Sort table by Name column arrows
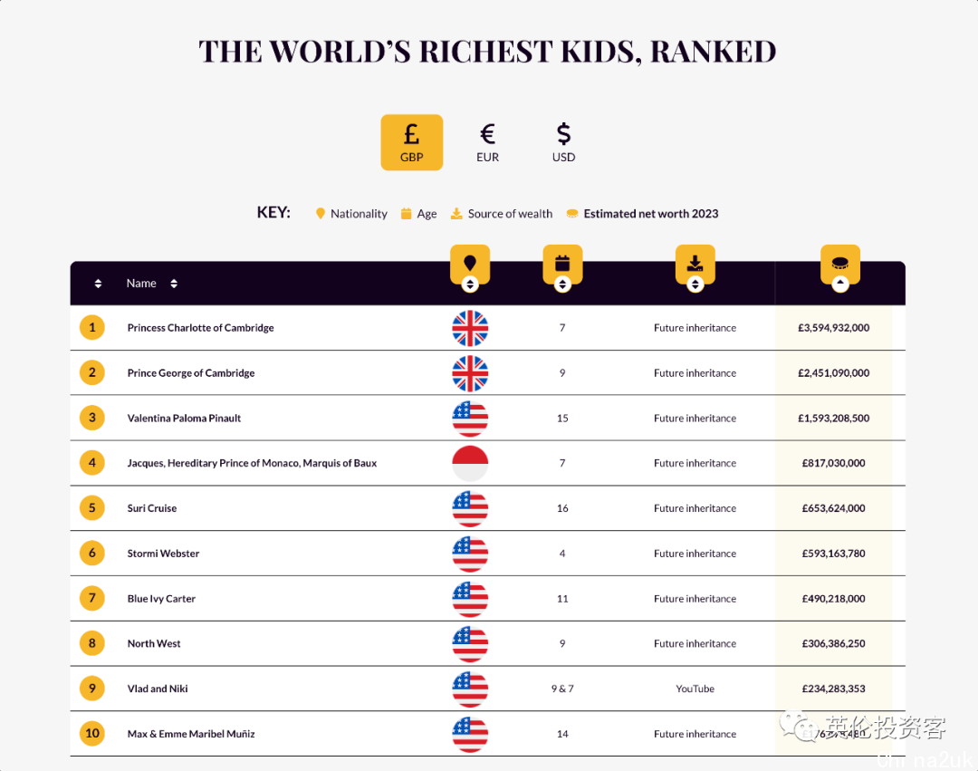The image size is (978, 771). pyautogui.click(x=174, y=284)
